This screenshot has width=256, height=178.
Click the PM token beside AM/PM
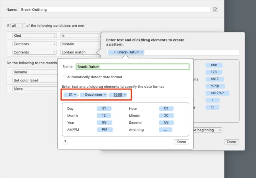(x=104, y=130)
